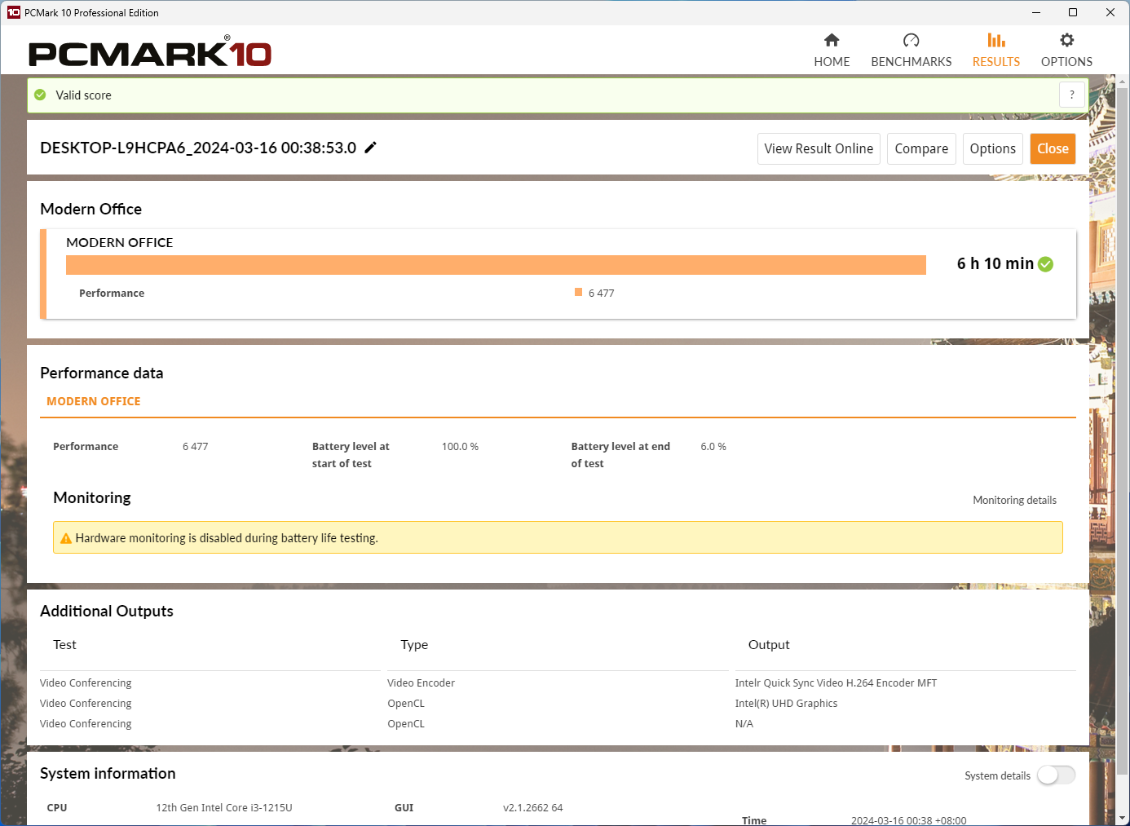
Task: Open Monitoring details
Action: tap(1014, 500)
